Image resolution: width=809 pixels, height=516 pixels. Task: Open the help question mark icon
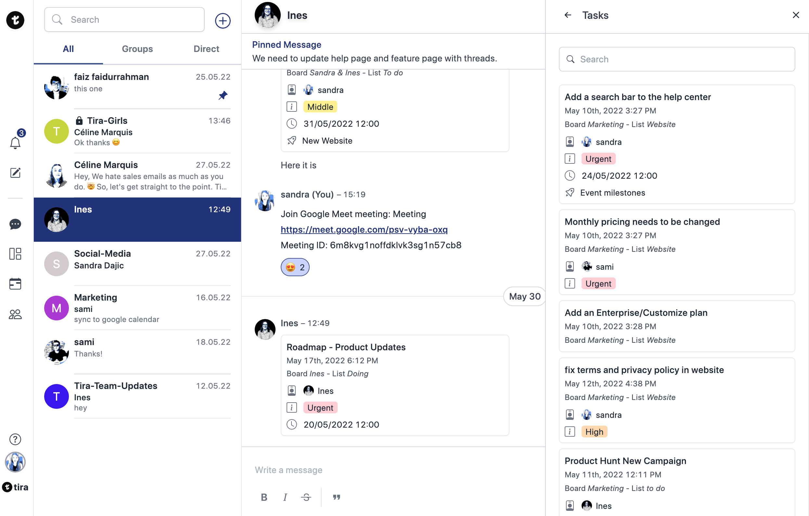pyautogui.click(x=15, y=439)
